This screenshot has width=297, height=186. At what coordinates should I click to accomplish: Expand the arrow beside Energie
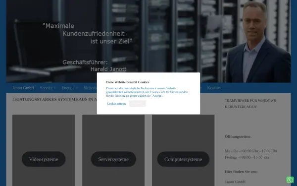point(77,88)
